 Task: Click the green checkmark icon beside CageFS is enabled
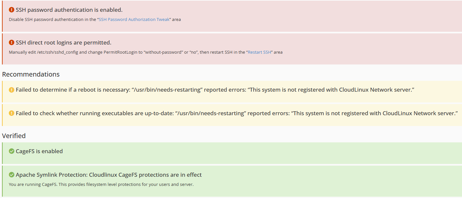(12, 151)
